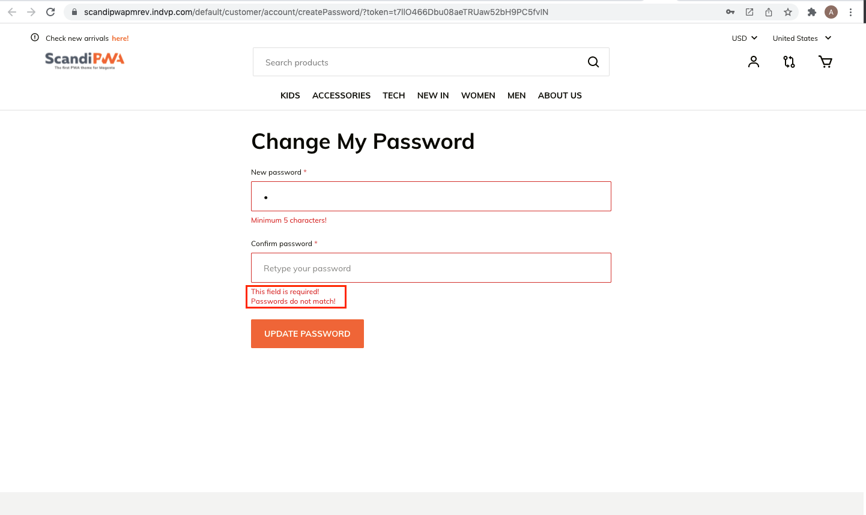
Task: Open the USD currency dropdown
Action: (x=744, y=38)
